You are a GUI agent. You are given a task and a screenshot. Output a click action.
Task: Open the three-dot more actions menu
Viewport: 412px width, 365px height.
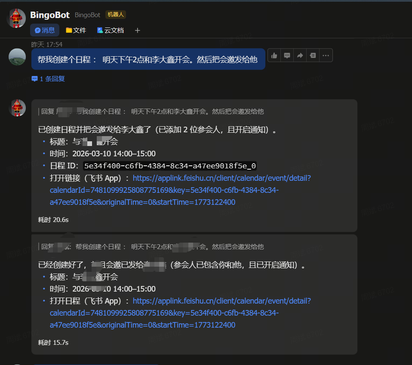pyautogui.click(x=326, y=55)
